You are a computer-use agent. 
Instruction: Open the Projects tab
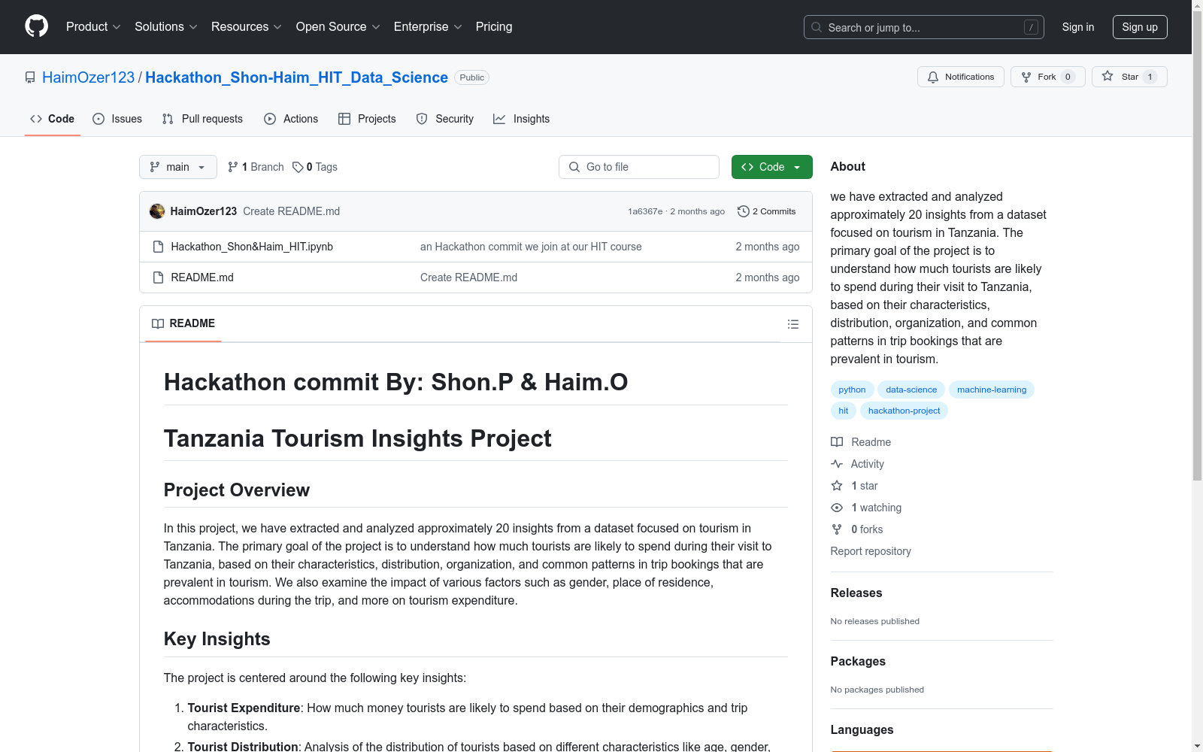[x=367, y=119]
